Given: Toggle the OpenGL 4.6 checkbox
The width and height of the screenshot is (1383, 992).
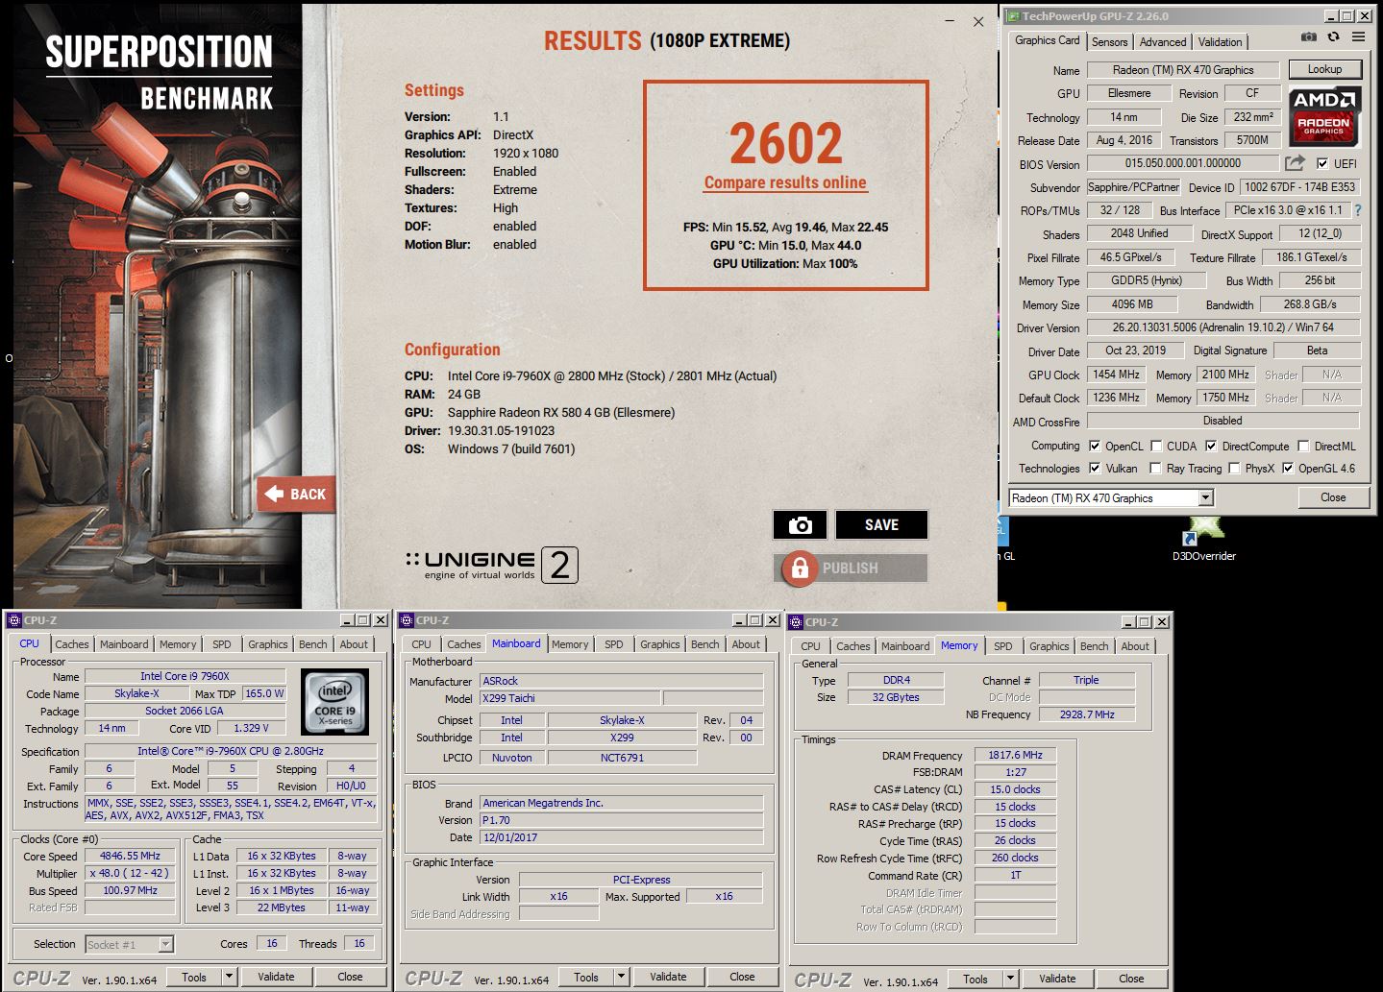Looking at the screenshot, I should (x=1288, y=469).
